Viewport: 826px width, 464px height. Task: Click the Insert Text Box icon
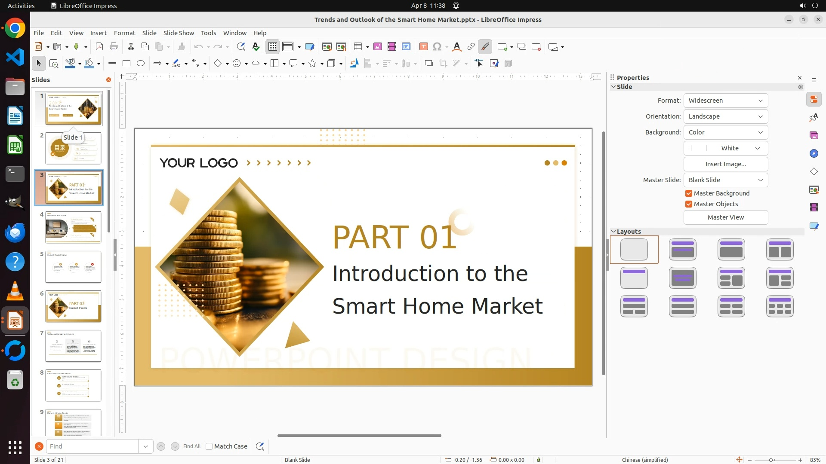[x=424, y=47]
